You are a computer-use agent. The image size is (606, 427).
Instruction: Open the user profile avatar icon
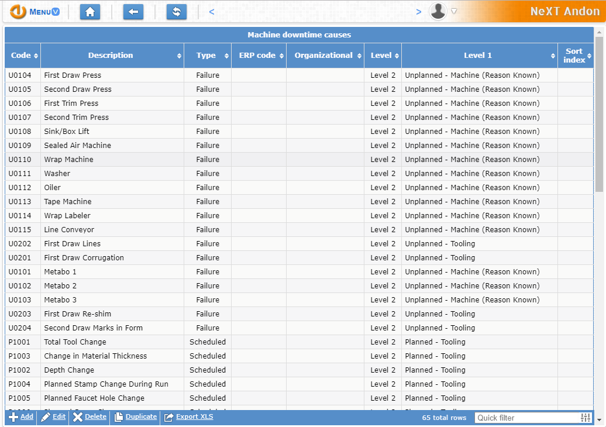(x=438, y=11)
